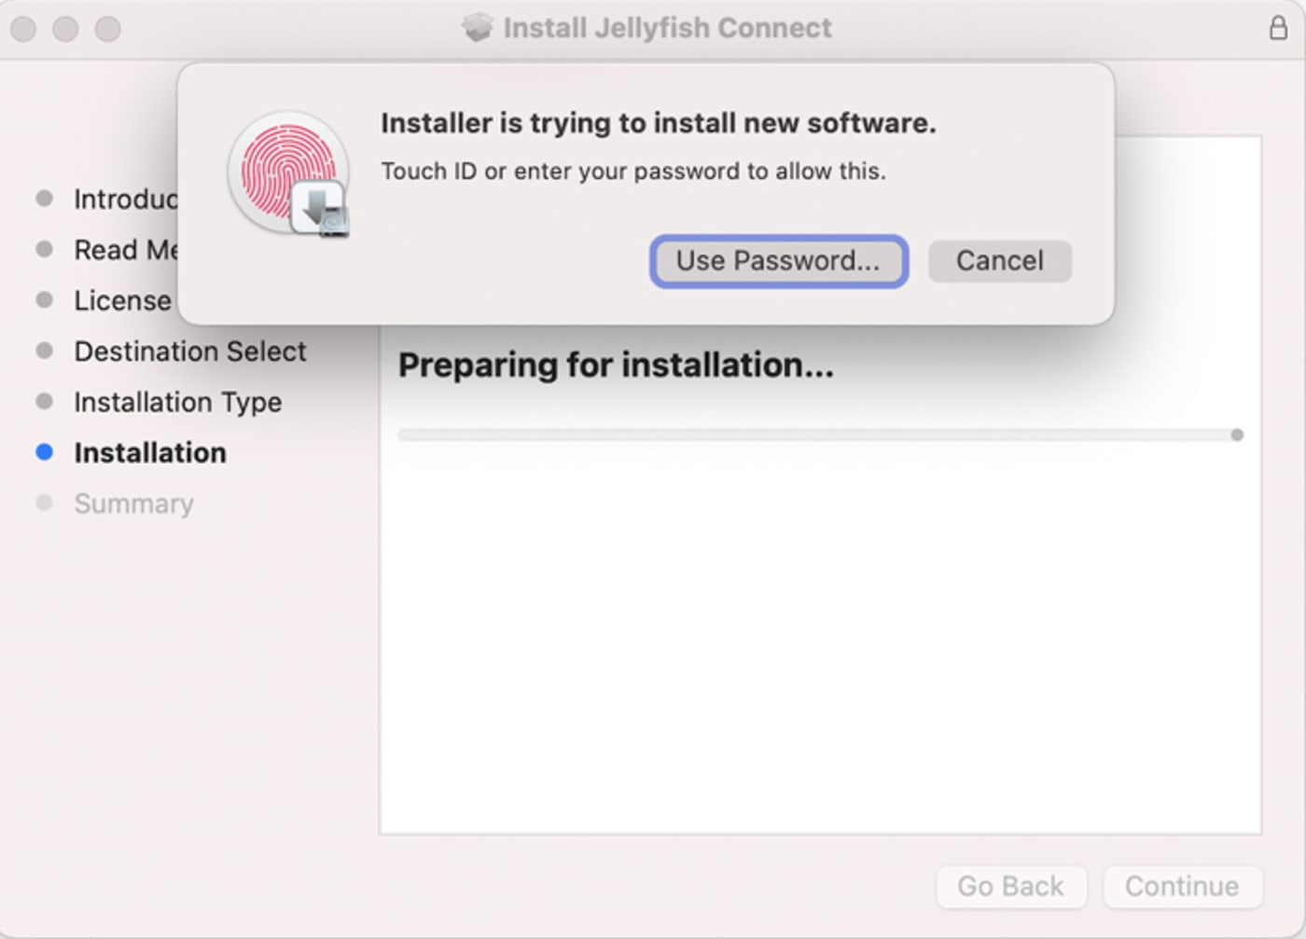The image size is (1306, 939).
Task: Choose the Destination Select step
Action: pos(189,352)
